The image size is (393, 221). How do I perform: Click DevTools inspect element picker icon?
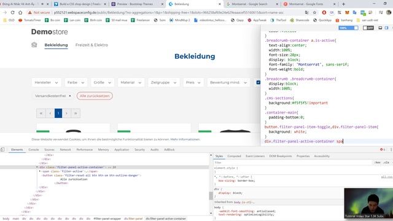click(x=2, y=150)
